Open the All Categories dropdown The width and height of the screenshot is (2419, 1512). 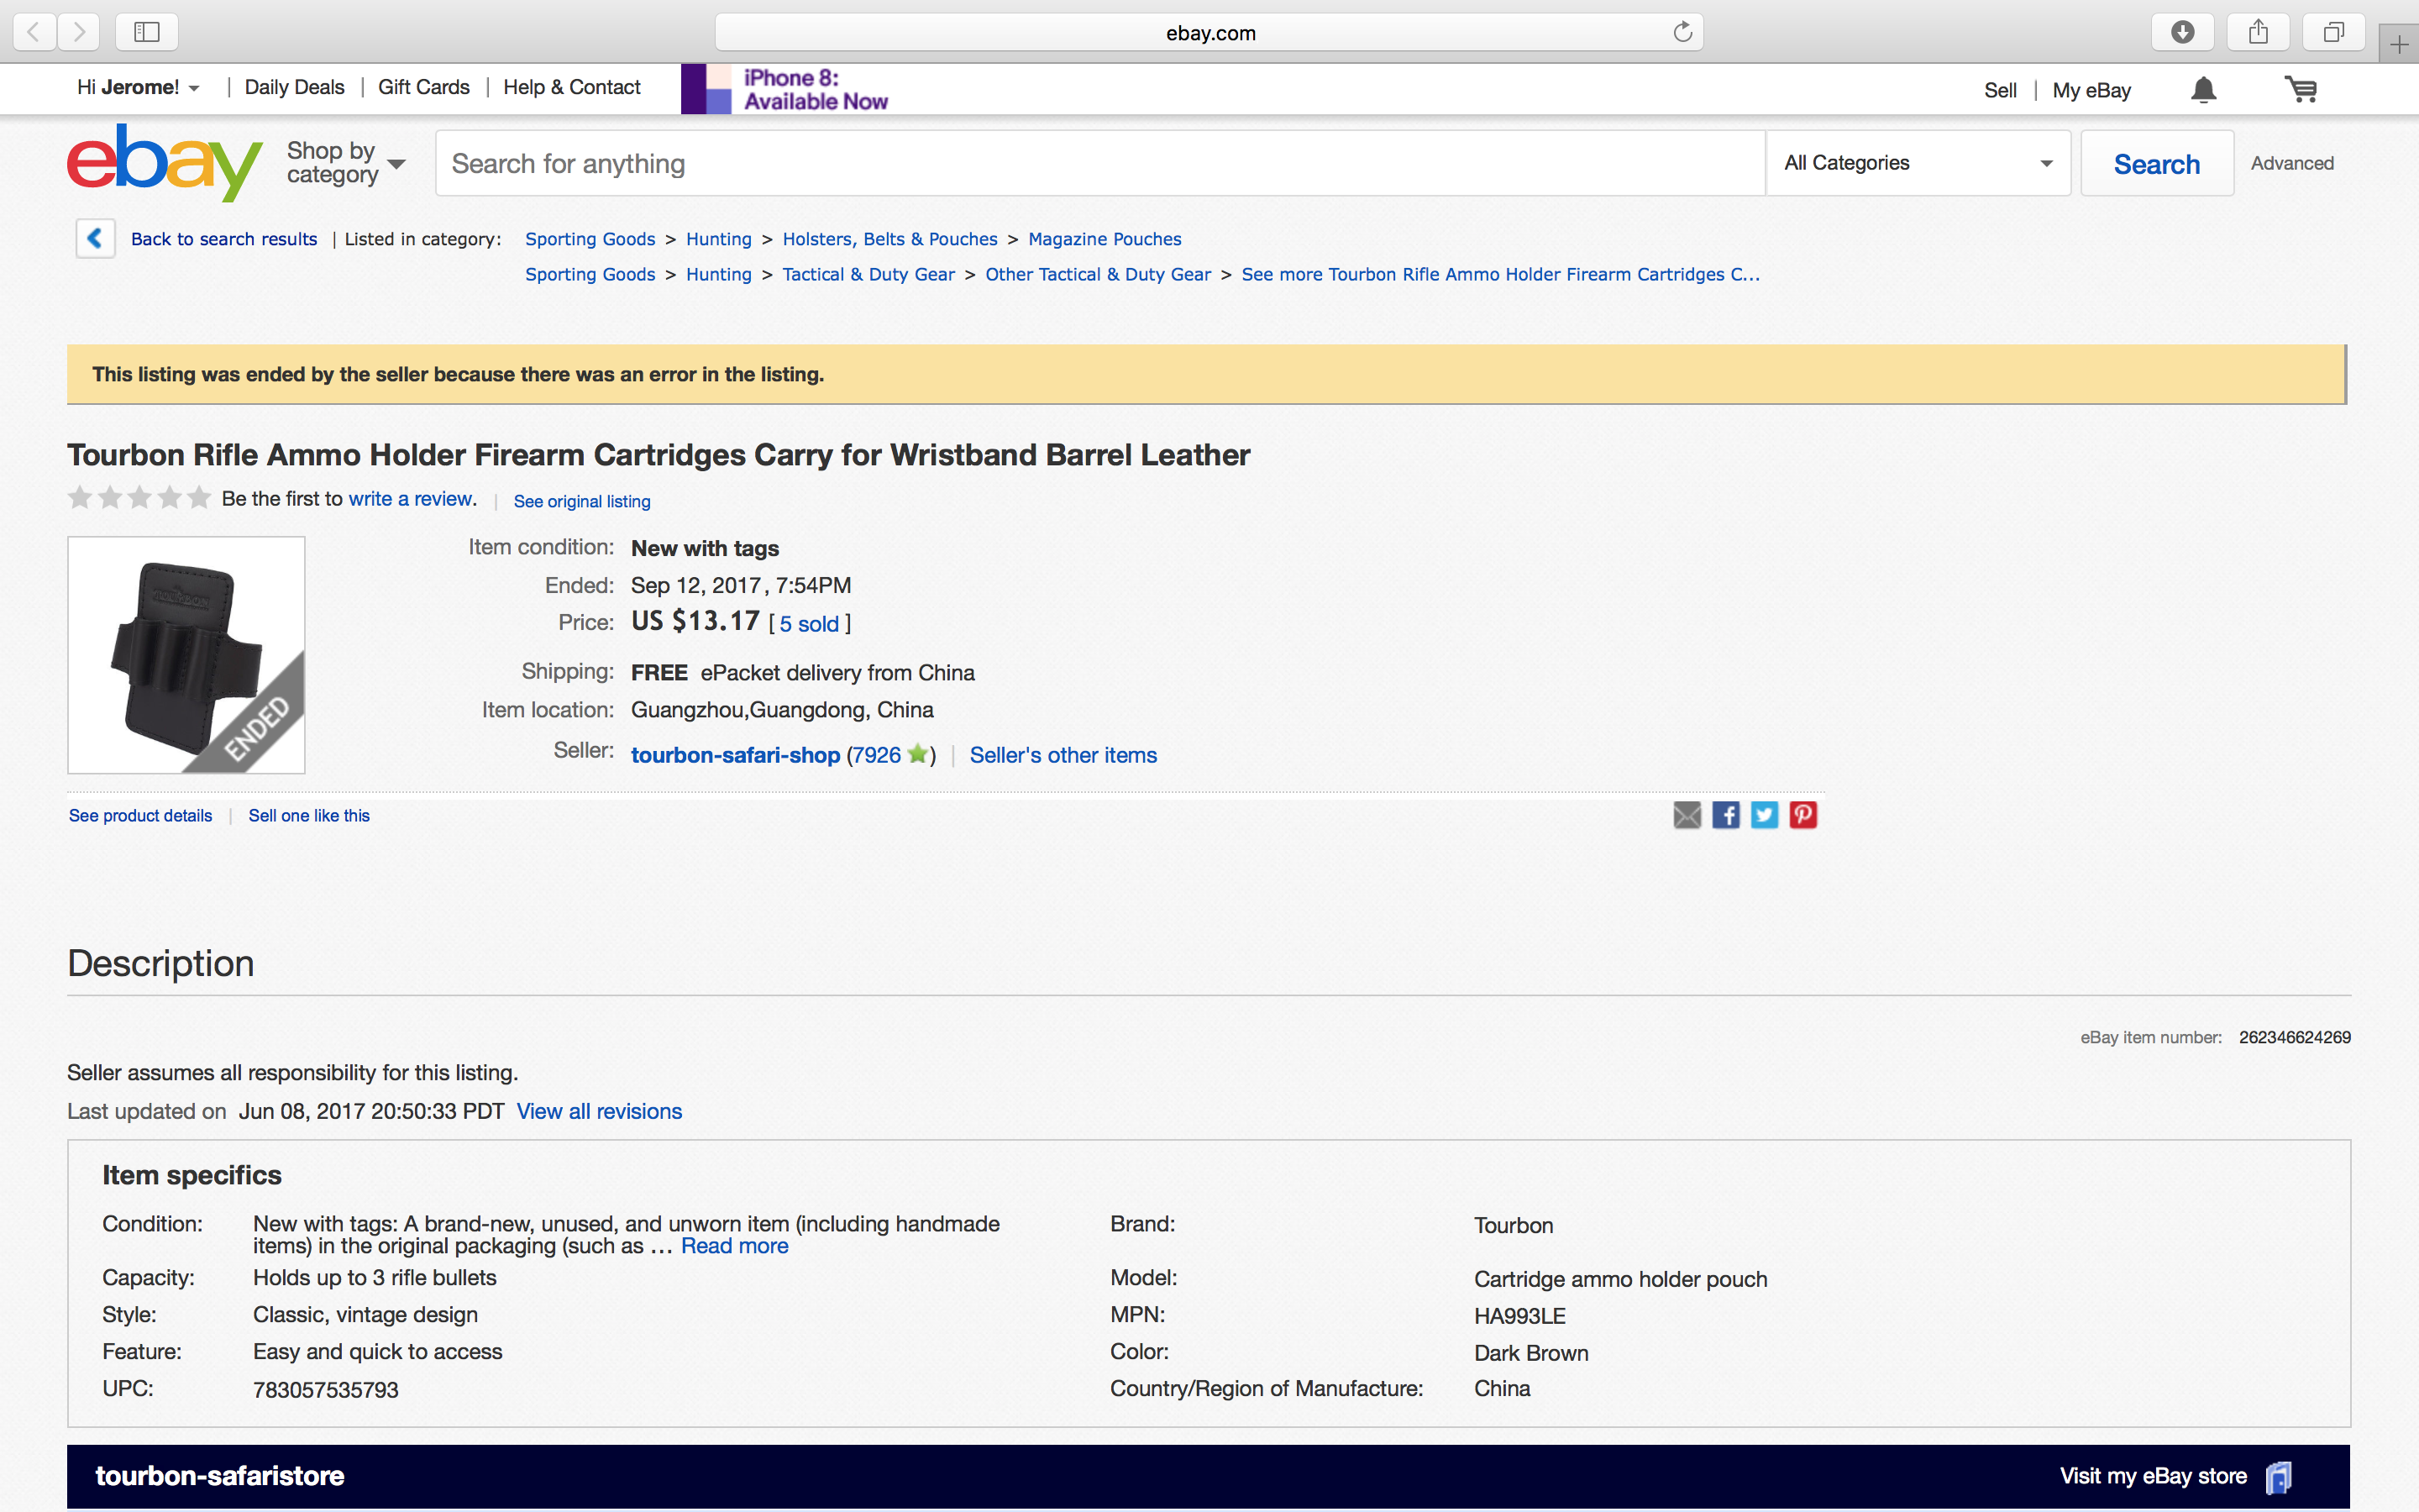(x=1918, y=163)
